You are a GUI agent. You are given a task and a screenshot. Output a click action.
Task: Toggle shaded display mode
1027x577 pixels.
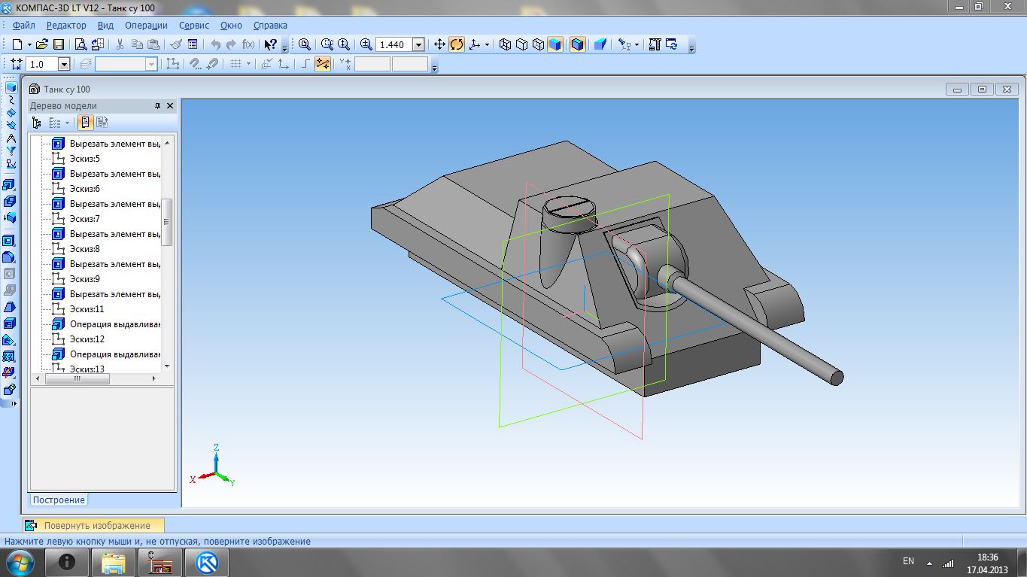click(x=555, y=44)
